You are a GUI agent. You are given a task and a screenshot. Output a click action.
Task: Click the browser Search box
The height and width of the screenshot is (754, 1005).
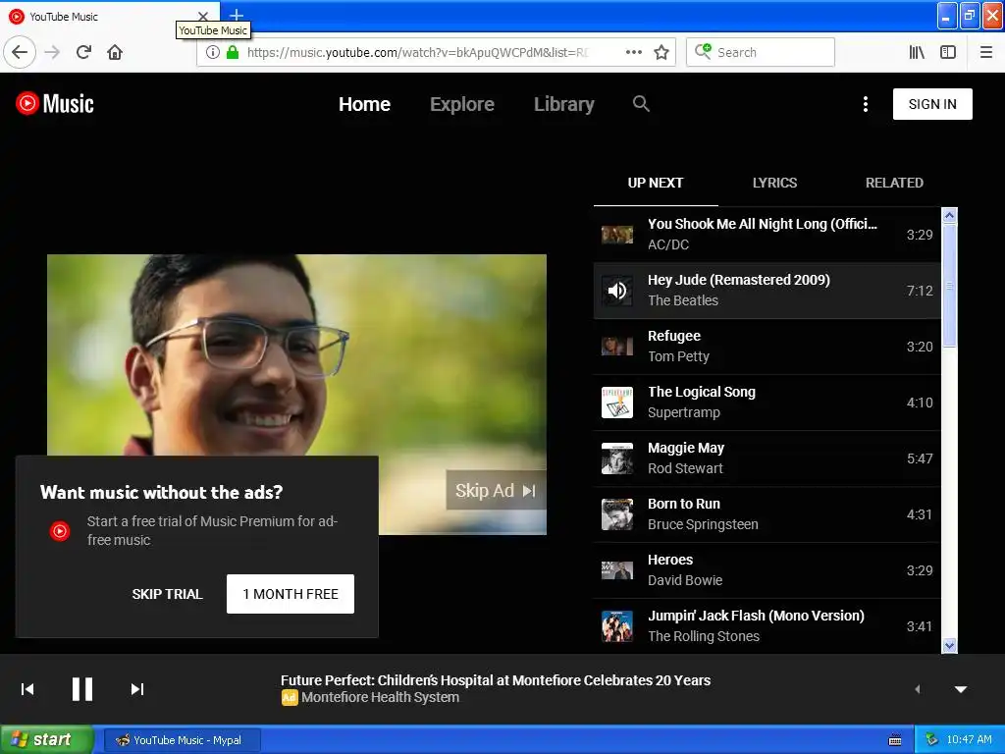(x=761, y=52)
